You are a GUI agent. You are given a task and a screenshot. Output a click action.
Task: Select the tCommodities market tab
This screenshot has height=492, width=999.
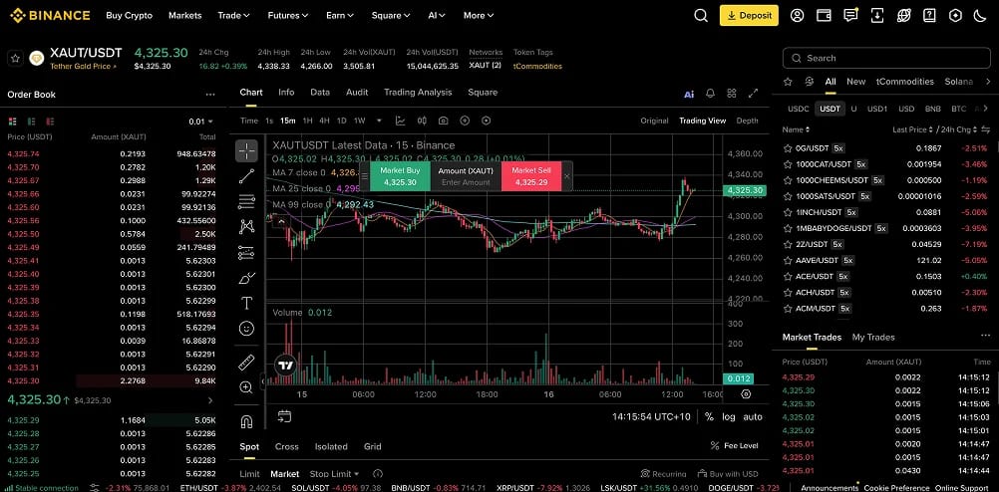(904, 82)
